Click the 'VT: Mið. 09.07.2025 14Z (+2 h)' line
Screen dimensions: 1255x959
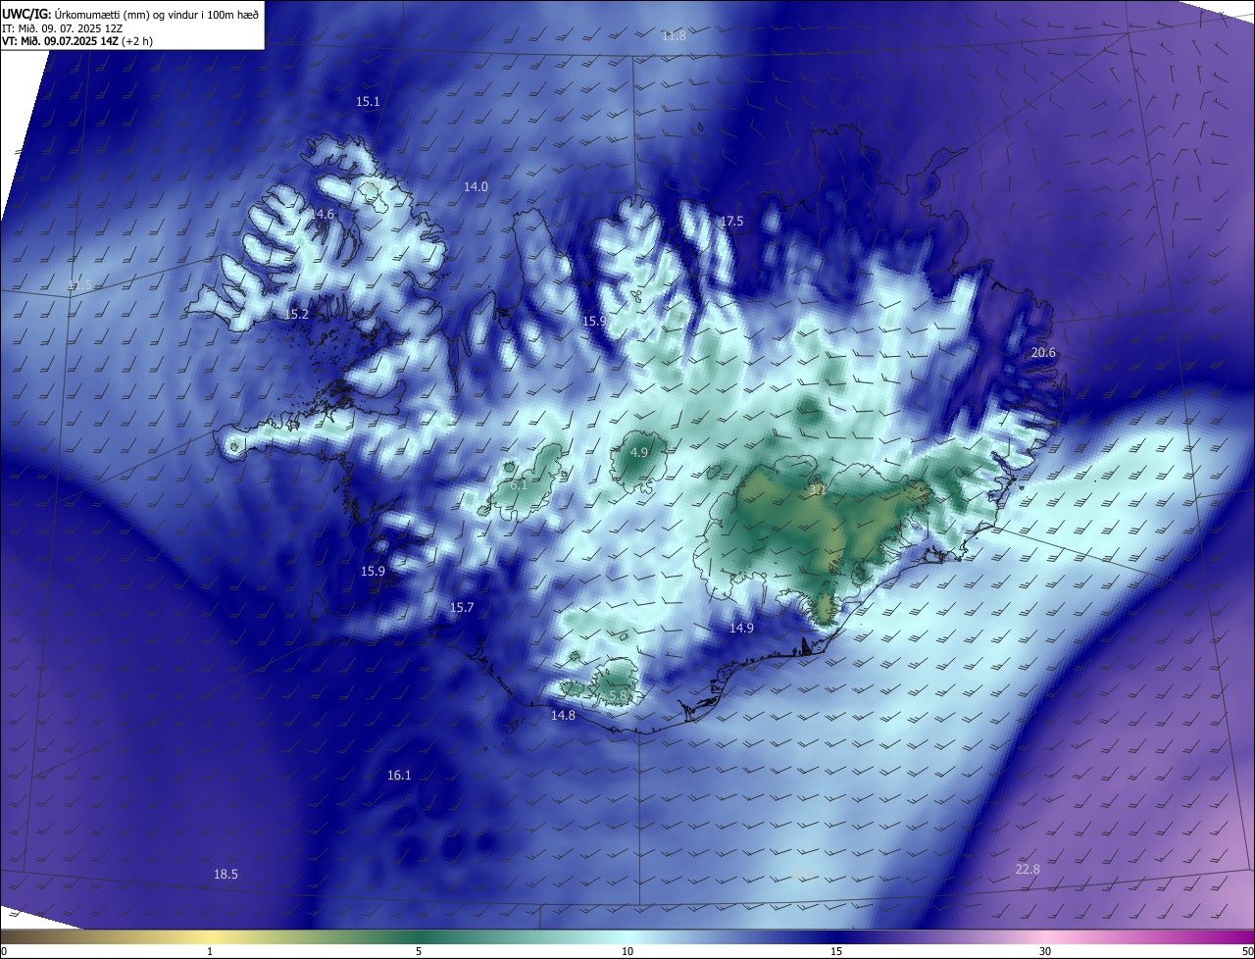[x=77, y=41]
